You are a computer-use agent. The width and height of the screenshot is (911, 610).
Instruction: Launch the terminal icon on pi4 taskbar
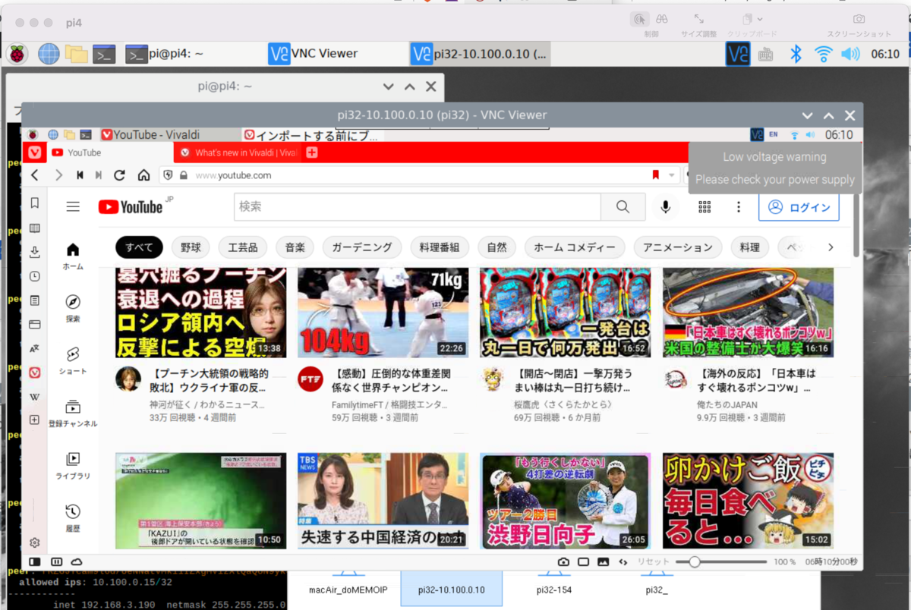[104, 54]
